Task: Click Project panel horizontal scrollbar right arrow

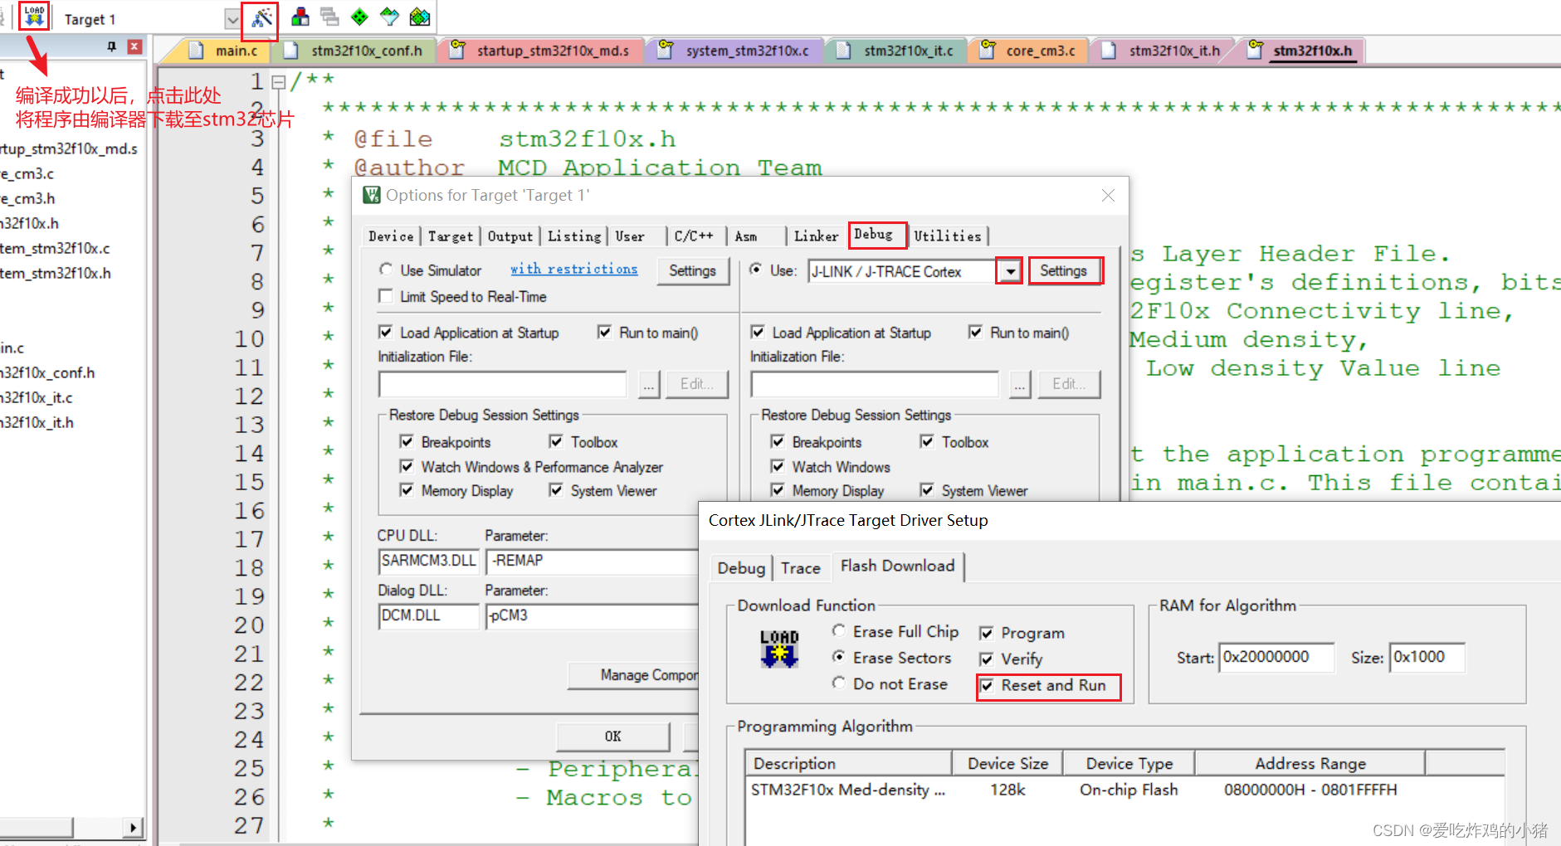Action: pos(133,827)
